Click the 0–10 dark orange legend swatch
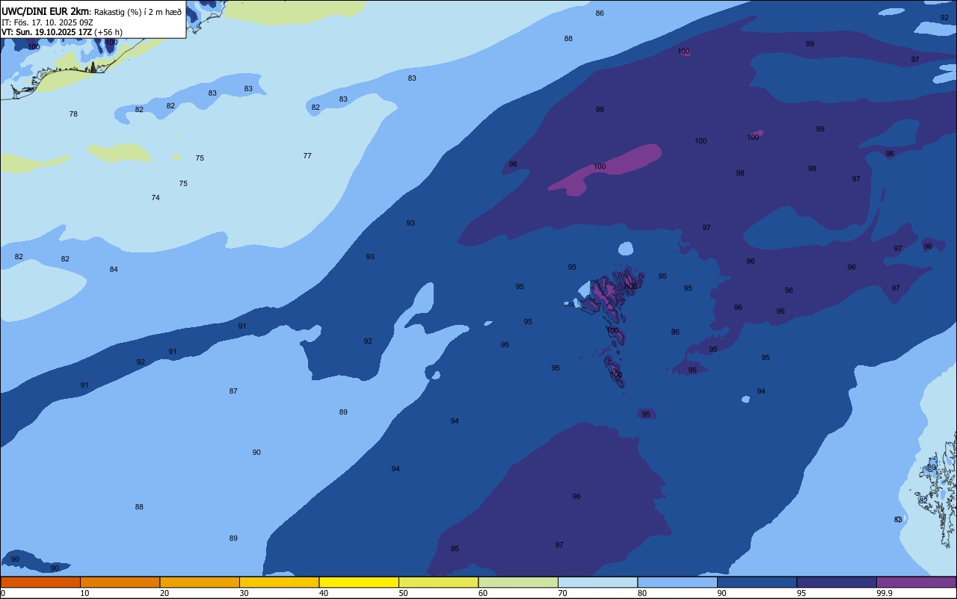 (40, 582)
